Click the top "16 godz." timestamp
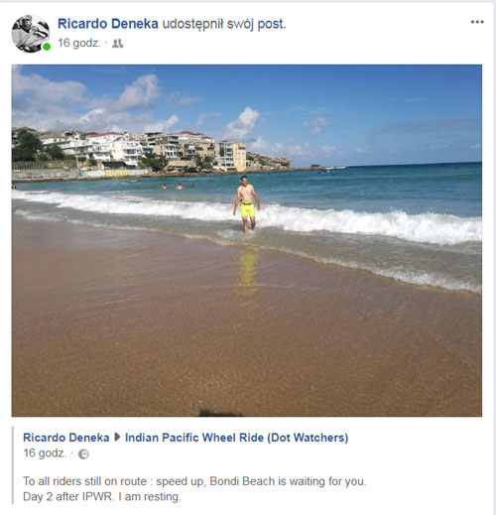 click(x=79, y=43)
